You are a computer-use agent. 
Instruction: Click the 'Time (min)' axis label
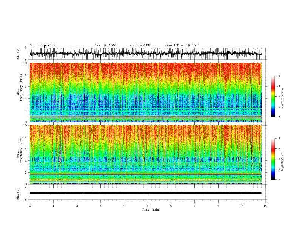[151, 209]
